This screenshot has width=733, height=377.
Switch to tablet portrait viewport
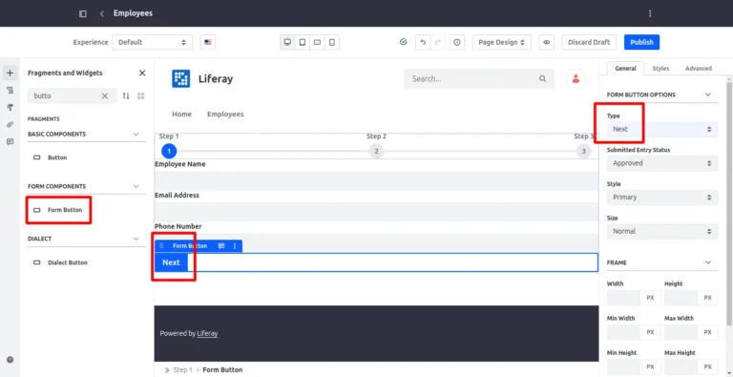303,42
